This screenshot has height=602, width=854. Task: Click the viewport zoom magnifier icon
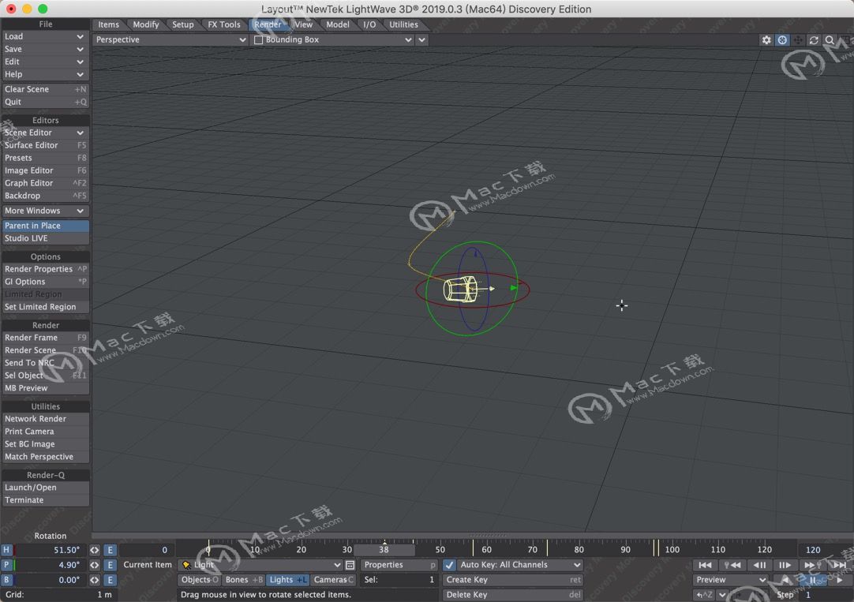(x=830, y=39)
